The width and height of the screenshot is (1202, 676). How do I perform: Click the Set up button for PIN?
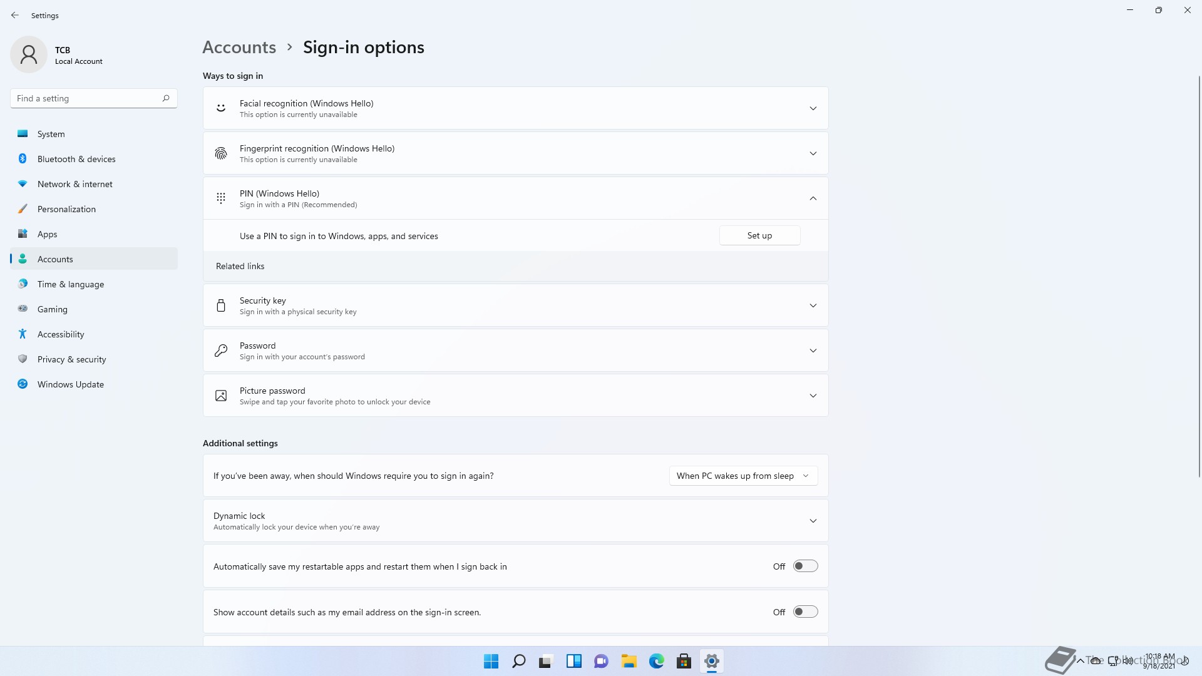(x=759, y=235)
